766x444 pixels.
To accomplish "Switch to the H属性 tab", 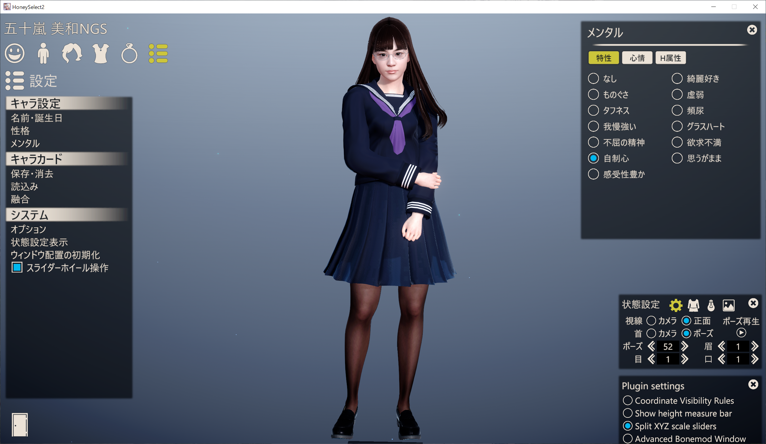I will click(671, 58).
